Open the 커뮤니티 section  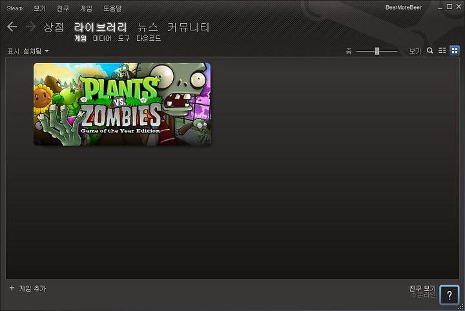pyautogui.click(x=189, y=27)
